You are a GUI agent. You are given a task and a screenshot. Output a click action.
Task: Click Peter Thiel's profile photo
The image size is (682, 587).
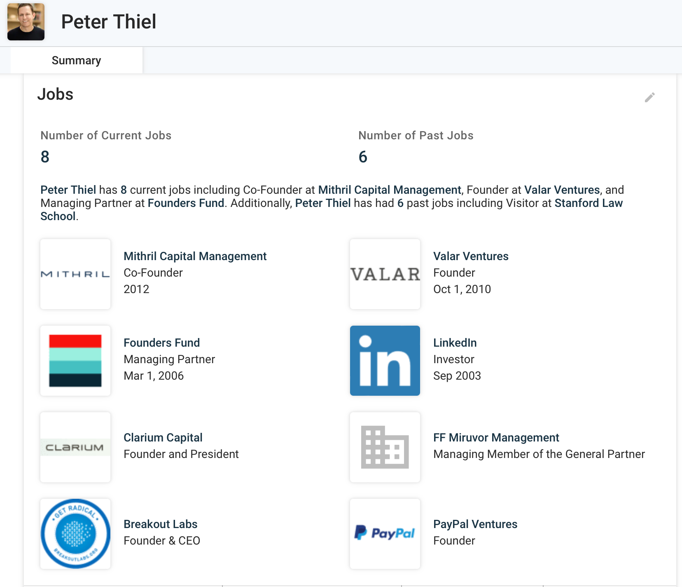pyautogui.click(x=26, y=22)
